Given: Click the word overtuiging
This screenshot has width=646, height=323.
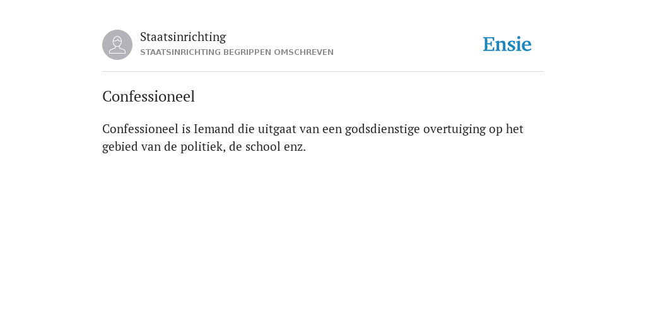Looking at the screenshot, I should point(454,129).
